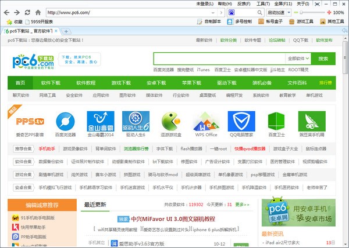The width and height of the screenshot is (349, 248).
Task: Open the 排行榜 navigation link
Action: [x=326, y=83]
